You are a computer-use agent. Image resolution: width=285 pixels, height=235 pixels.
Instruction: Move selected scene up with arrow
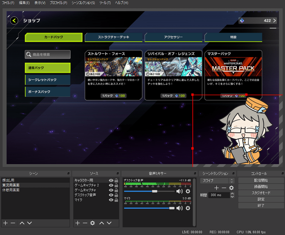(x=22, y=223)
